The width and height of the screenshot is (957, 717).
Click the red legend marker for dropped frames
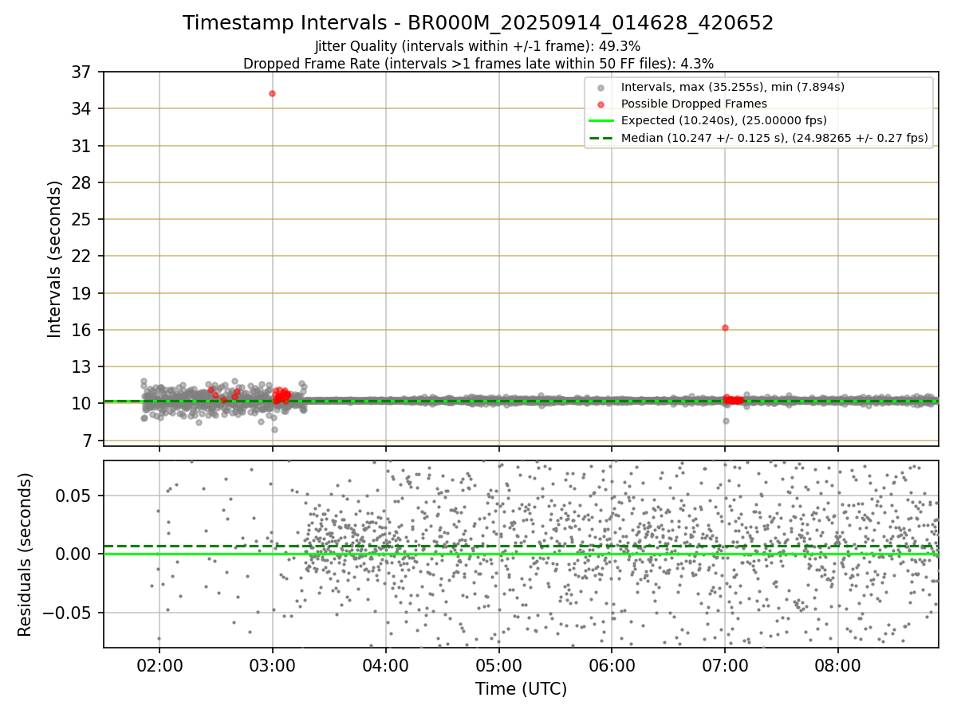(x=601, y=104)
